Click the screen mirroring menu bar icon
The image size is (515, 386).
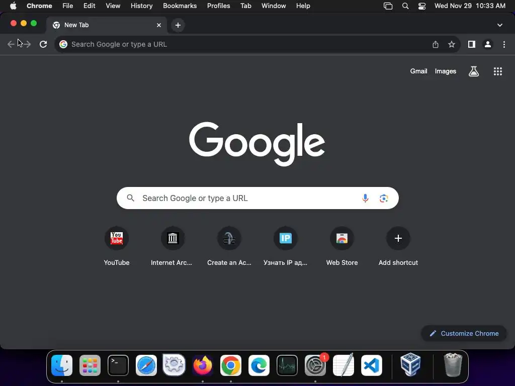[388, 6]
